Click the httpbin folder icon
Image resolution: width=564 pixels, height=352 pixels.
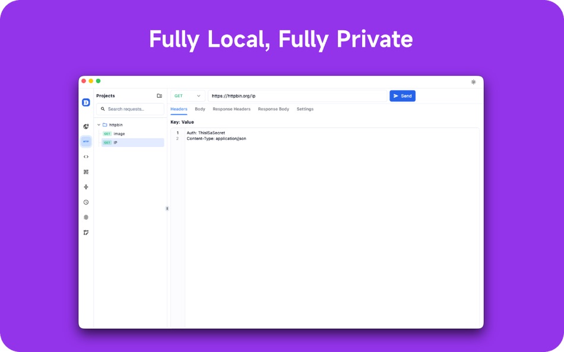[105, 124]
